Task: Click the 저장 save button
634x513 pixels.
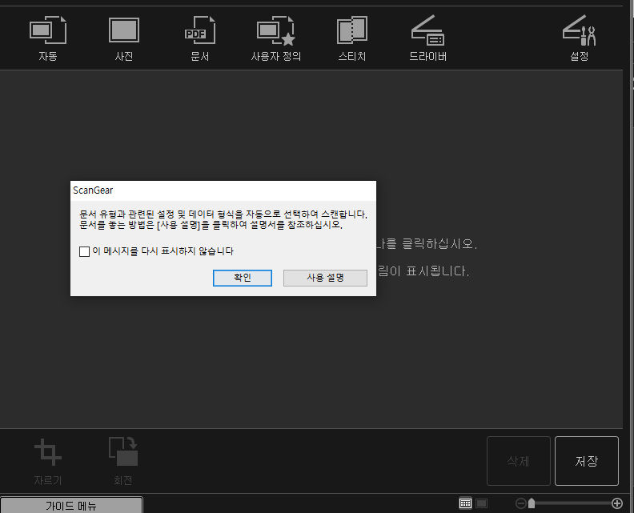Action: (x=586, y=461)
